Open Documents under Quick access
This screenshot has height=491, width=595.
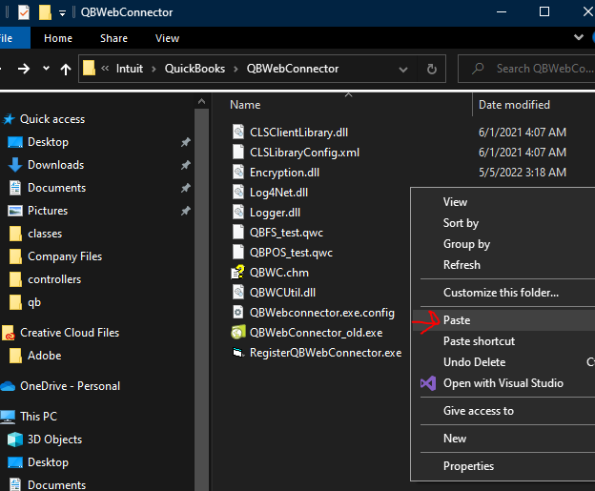[x=56, y=188]
